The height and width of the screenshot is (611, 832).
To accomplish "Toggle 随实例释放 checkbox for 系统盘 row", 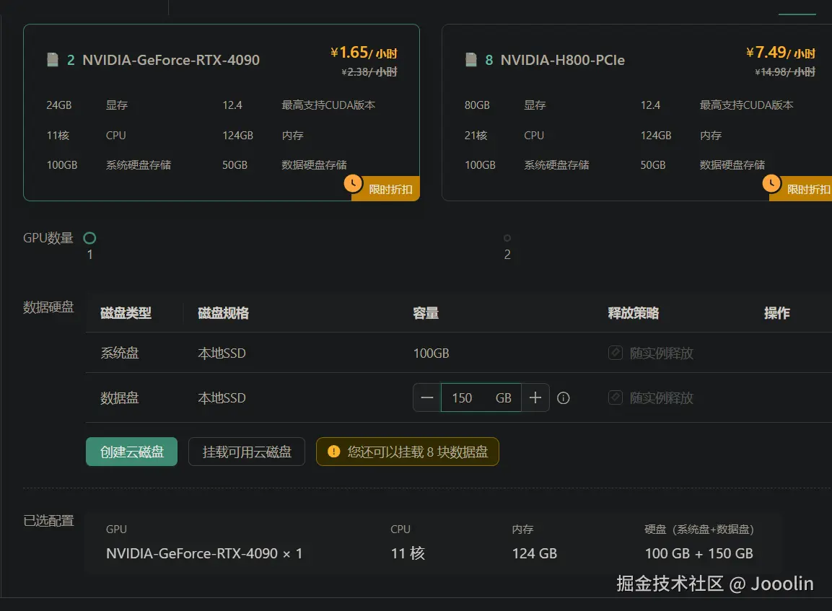I will click(x=616, y=353).
